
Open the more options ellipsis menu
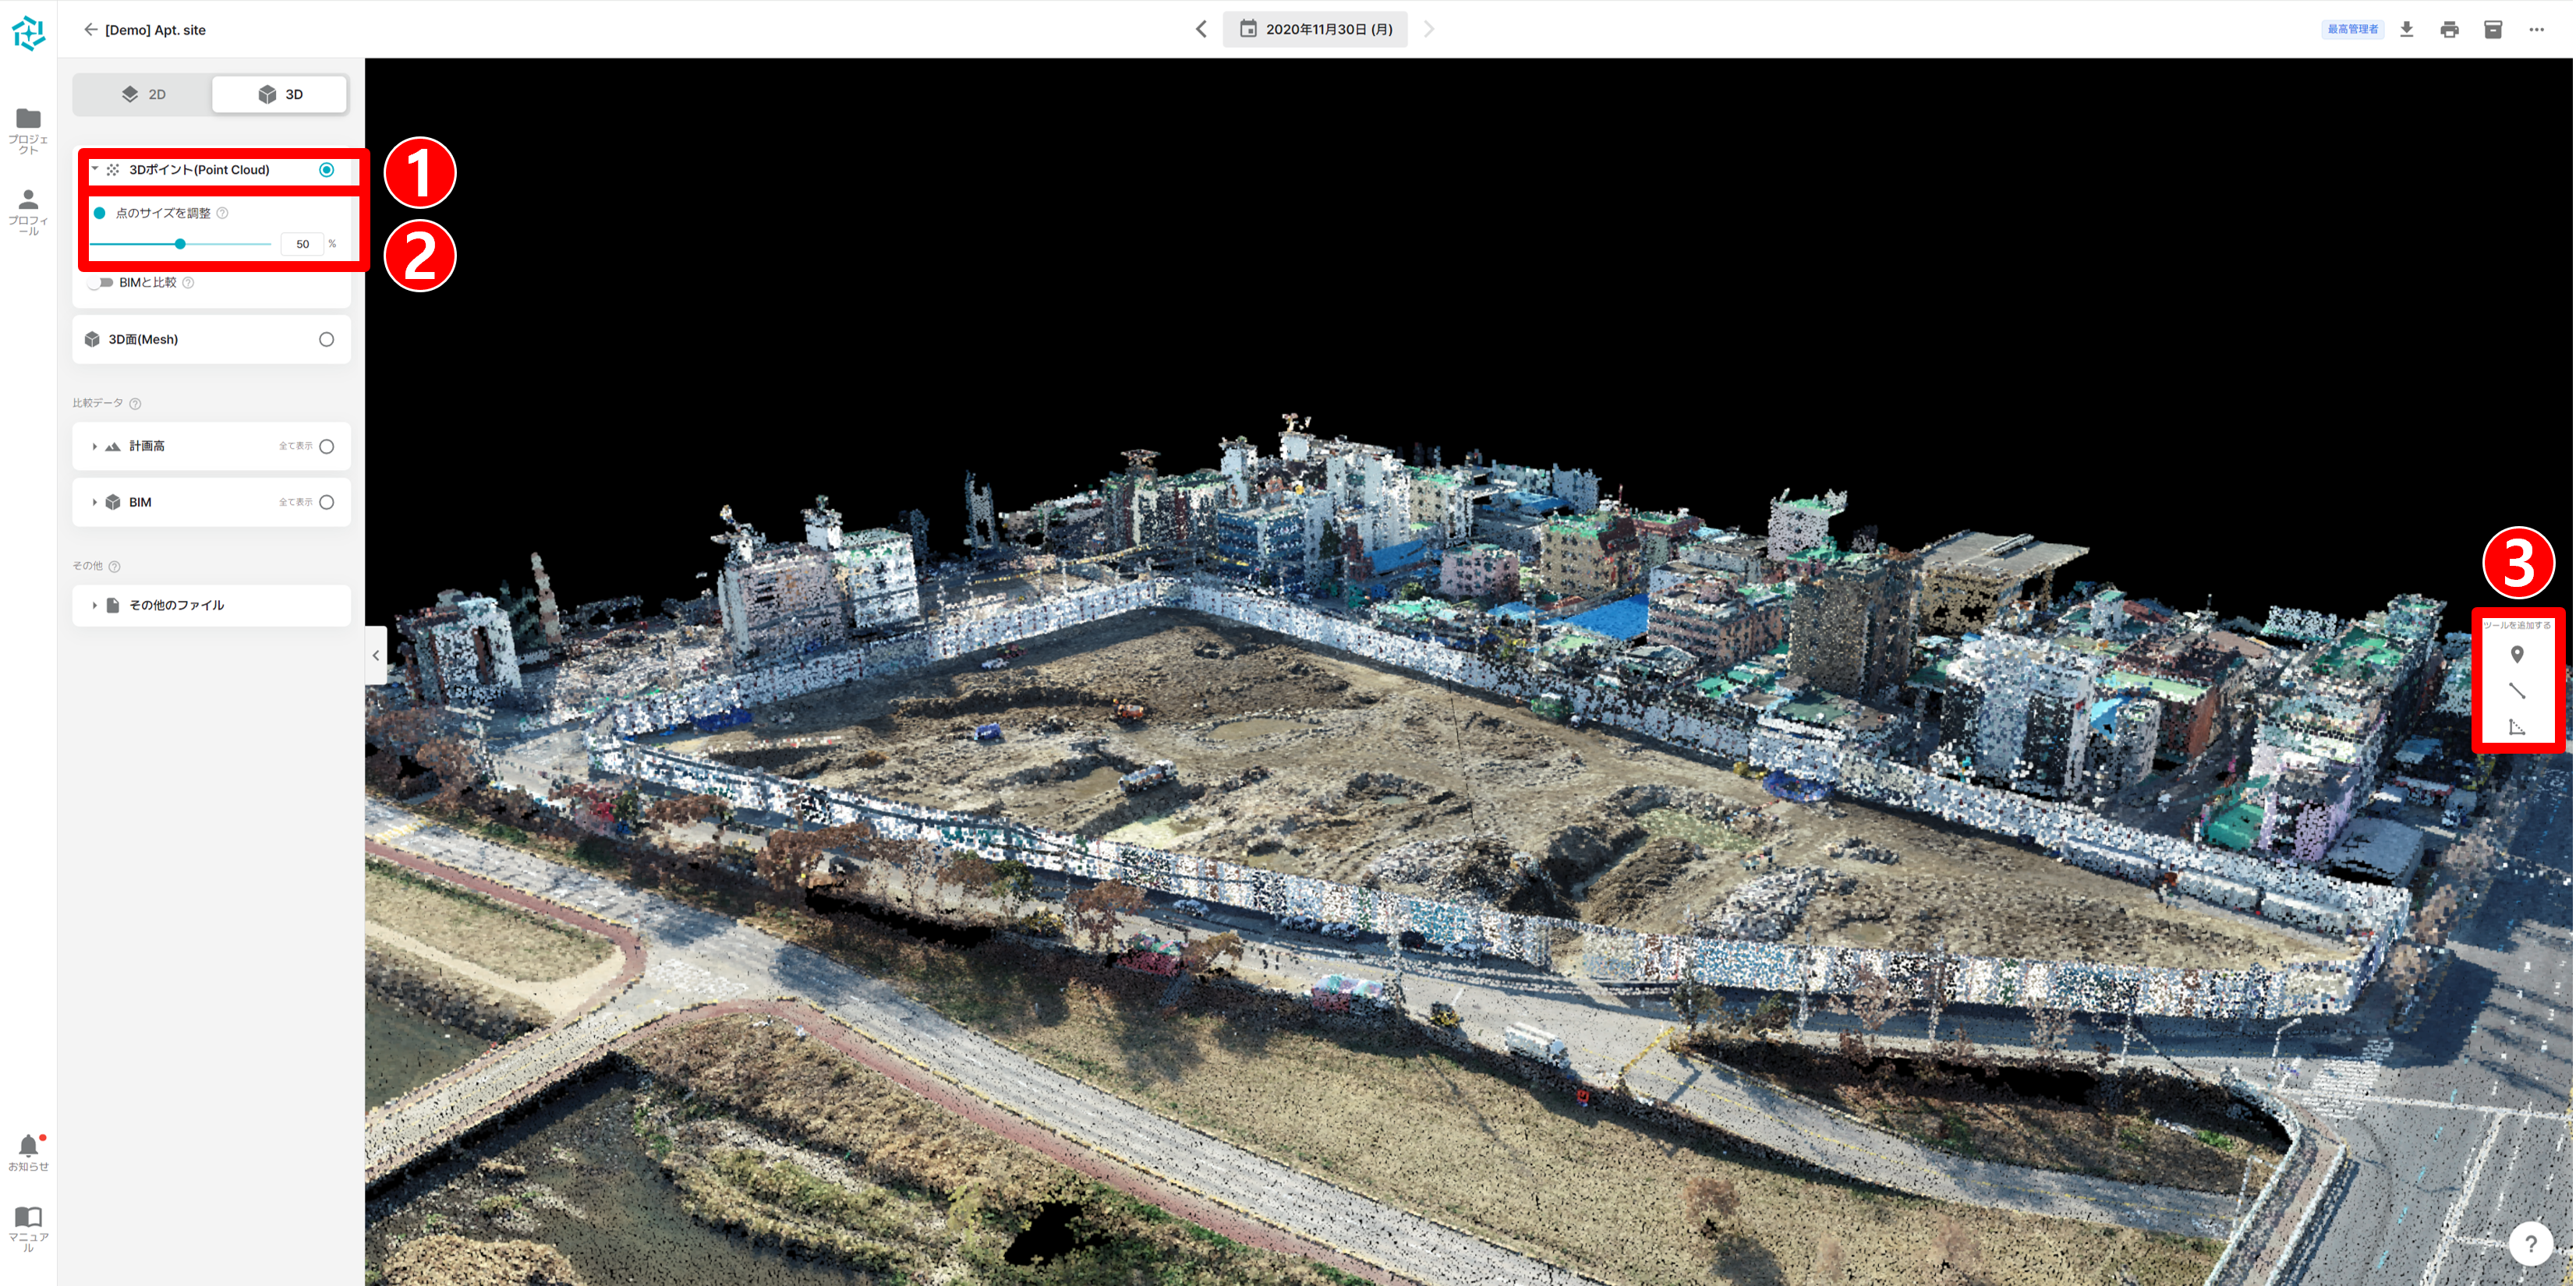tap(2536, 29)
